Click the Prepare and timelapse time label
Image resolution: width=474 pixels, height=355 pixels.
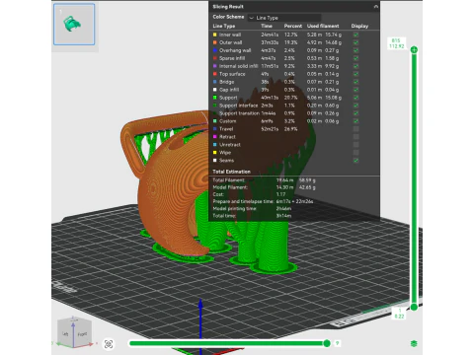pyautogui.click(x=243, y=201)
